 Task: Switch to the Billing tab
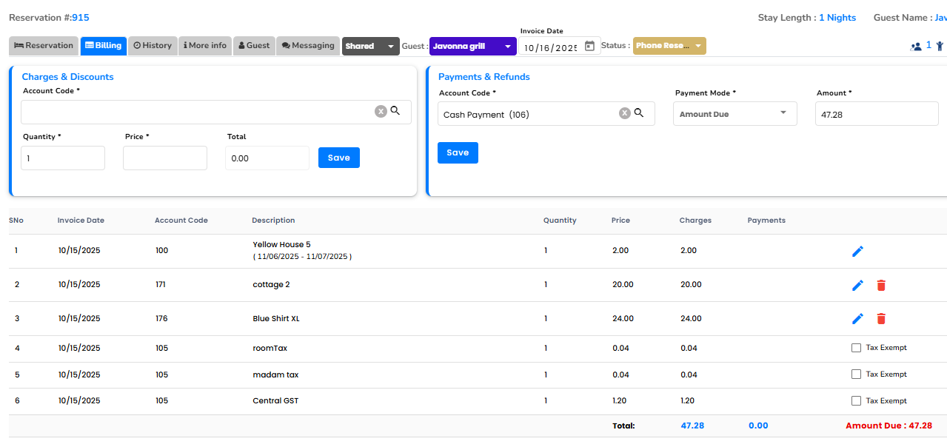104,46
